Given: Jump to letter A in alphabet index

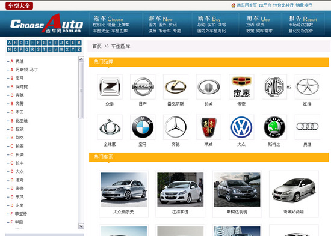Looking at the screenshot, I should [10, 43].
